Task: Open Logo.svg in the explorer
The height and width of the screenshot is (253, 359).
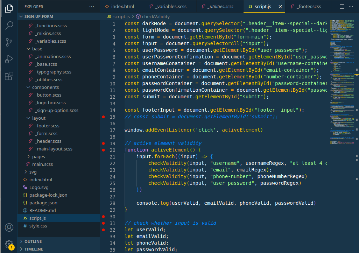Action: point(59,187)
